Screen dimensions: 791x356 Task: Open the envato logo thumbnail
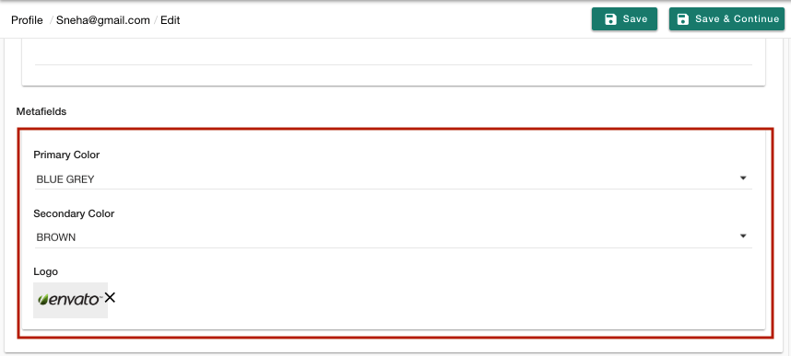[x=70, y=300]
